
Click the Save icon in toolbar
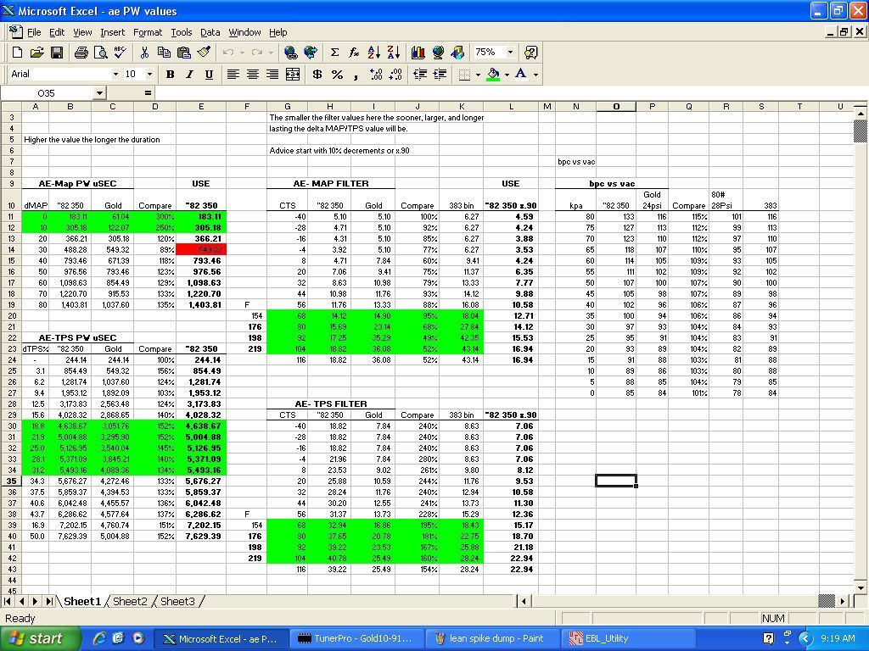[57, 53]
